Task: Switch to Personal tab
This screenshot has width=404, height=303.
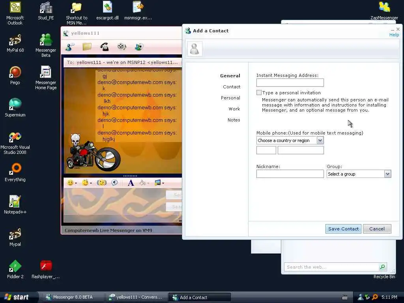Action: point(230,98)
